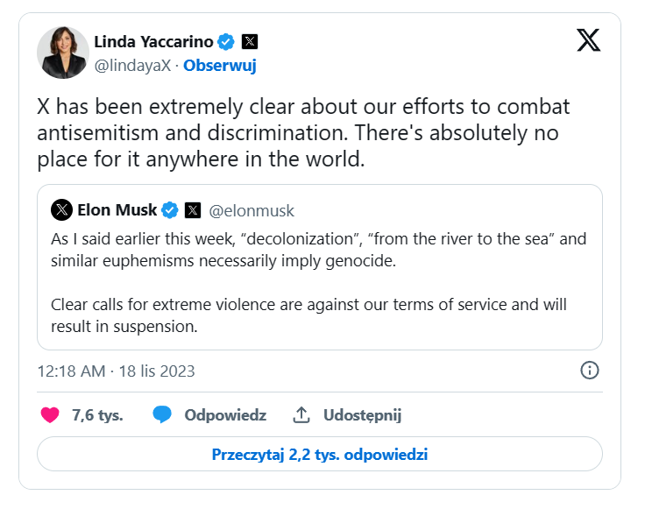This screenshot has width=645, height=509.
Task: Click the X affiliation badge beside Linda Yaccarino
Action: 250,41
